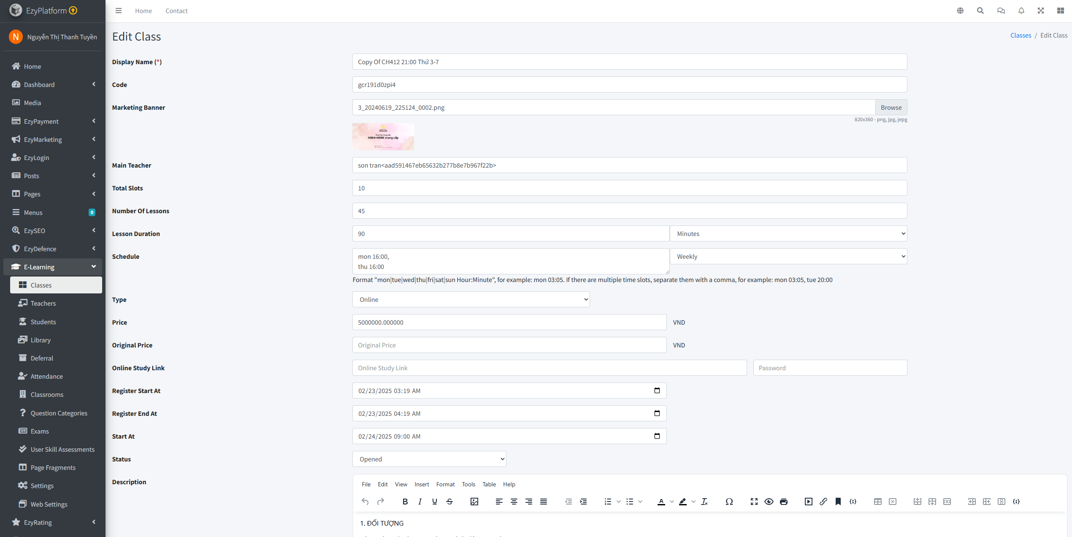Open the notifications bell icon
The height and width of the screenshot is (537, 1072).
1021,11
